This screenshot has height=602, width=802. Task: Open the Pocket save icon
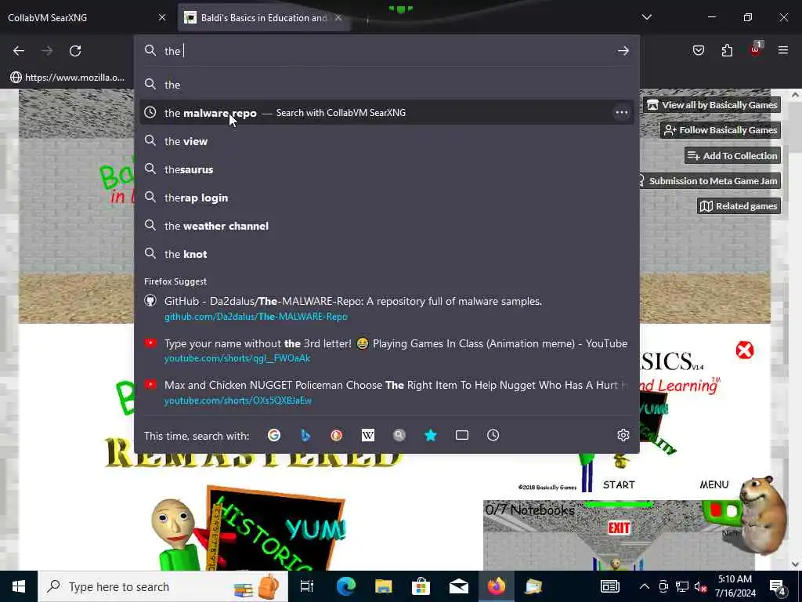pyautogui.click(x=698, y=50)
